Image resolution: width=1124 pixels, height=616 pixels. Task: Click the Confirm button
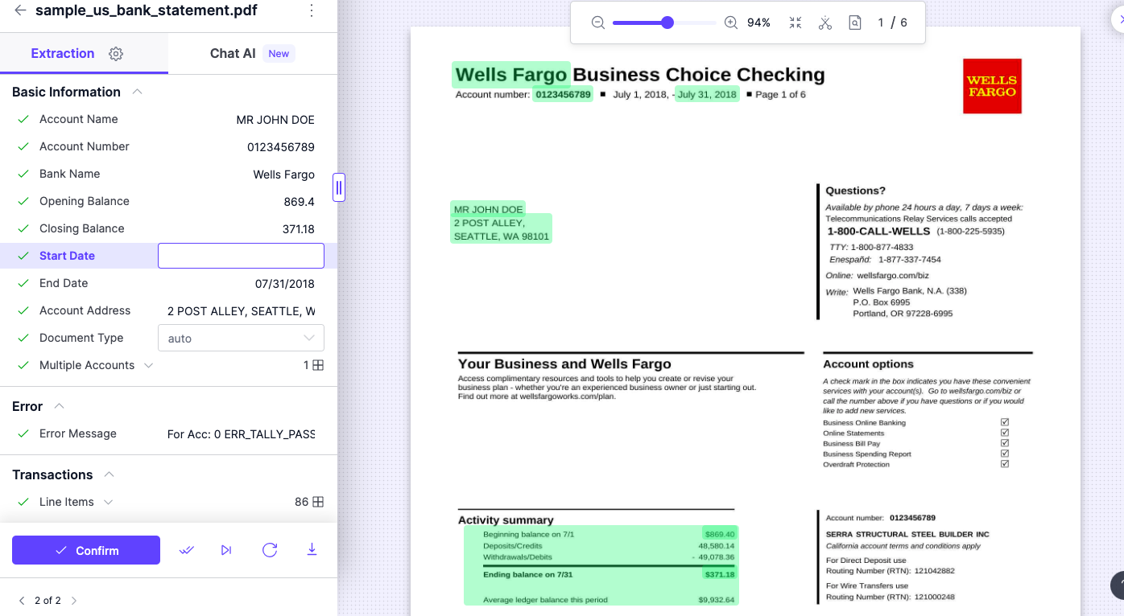click(x=86, y=550)
